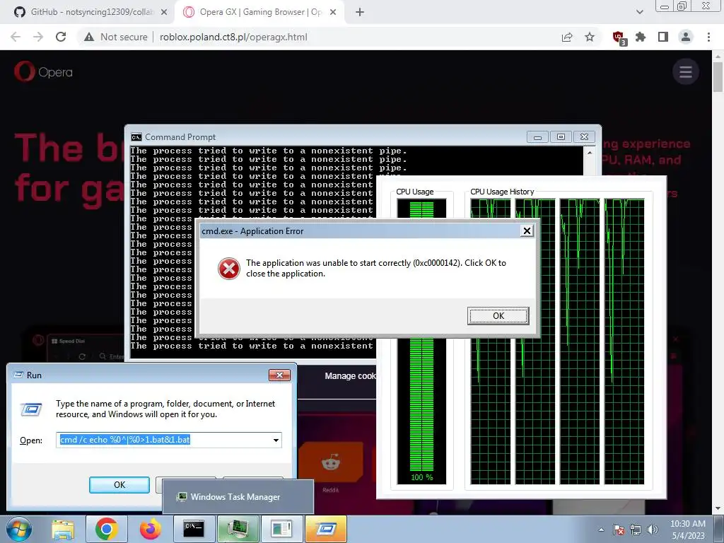Open the uBlock Origin extension icon
Screen dimensions: 724x543
pyautogui.click(x=619, y=37)
